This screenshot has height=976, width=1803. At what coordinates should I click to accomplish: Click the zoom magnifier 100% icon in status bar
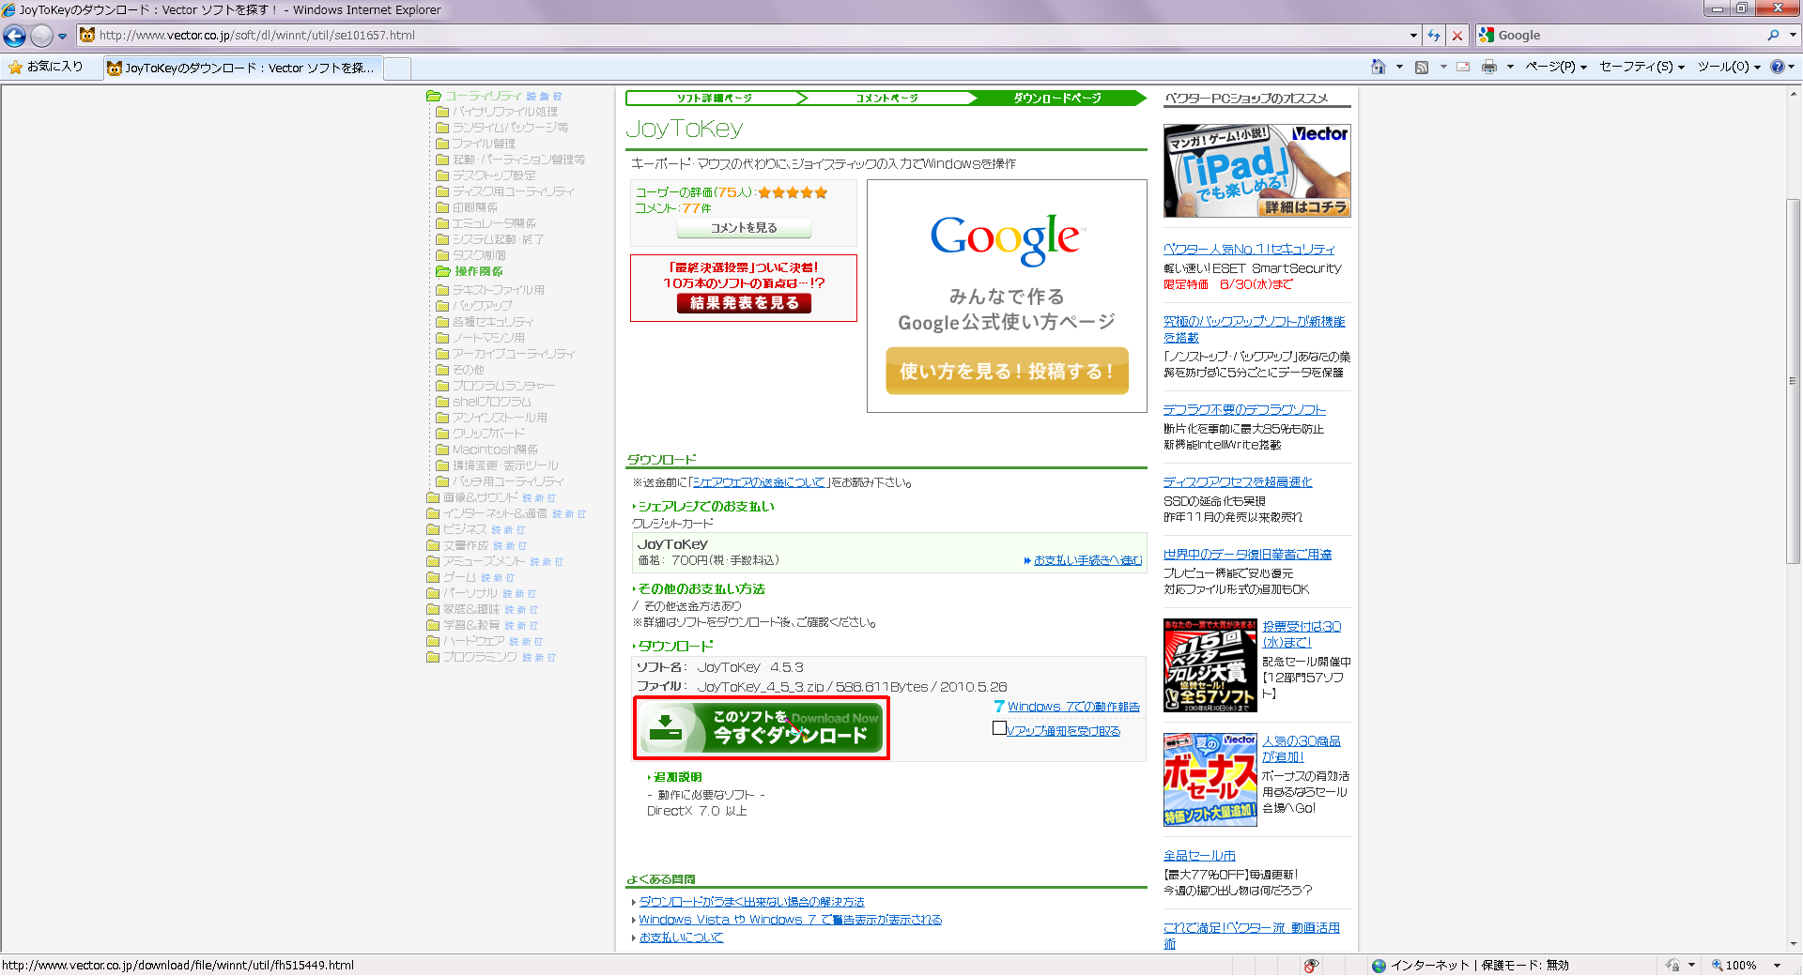[1718, 965]
